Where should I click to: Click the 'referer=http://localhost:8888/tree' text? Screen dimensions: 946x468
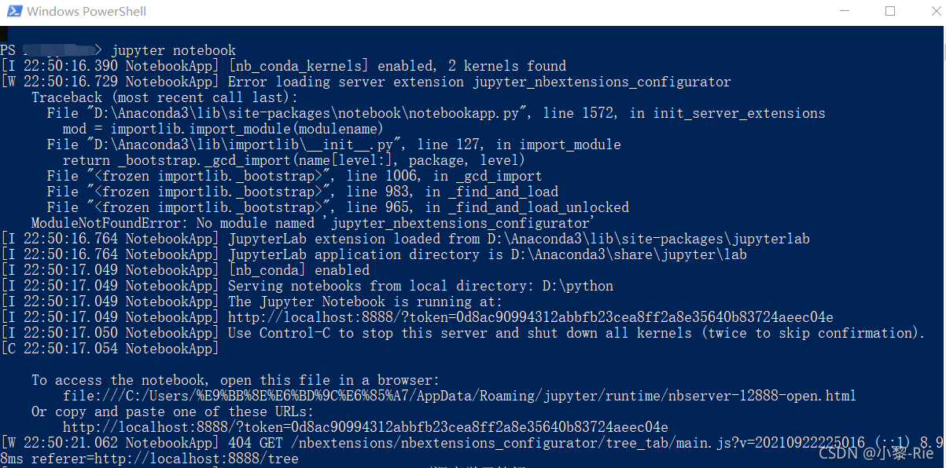[x=165, y=459]
